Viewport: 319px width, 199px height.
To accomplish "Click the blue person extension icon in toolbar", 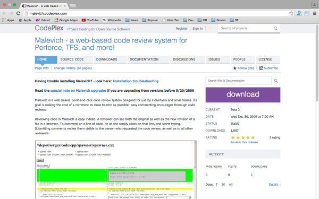I will 299,13.
